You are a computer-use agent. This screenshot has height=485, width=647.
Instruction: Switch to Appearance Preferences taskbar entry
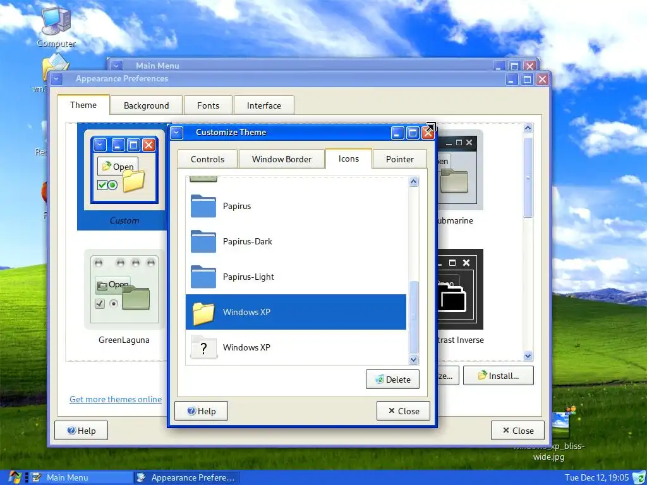(x=187, y=477)
